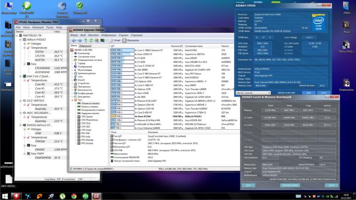Click Close in AIDA64 CPUID window
Viewport: 356px width, 200px height.
tap(324, 93)
